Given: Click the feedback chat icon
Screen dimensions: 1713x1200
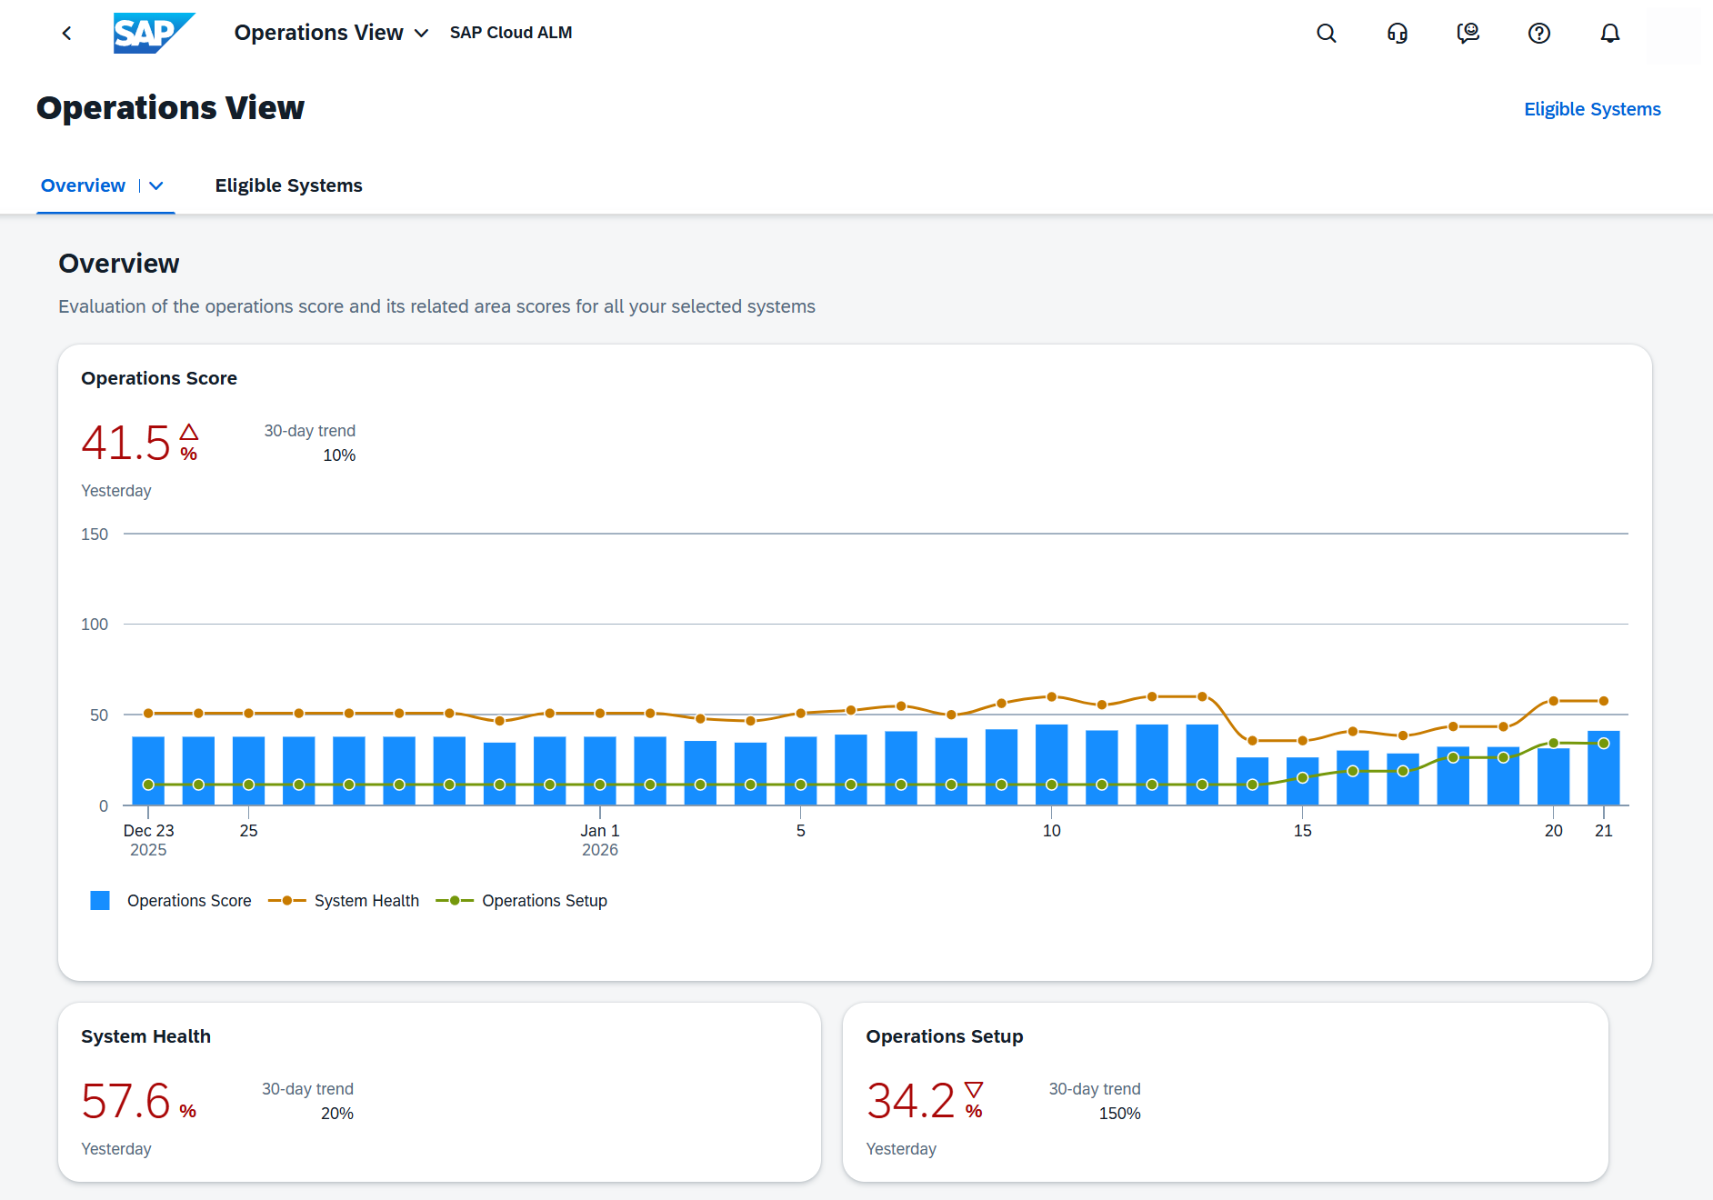Looking at the screenshot, I should [1468, 34].
